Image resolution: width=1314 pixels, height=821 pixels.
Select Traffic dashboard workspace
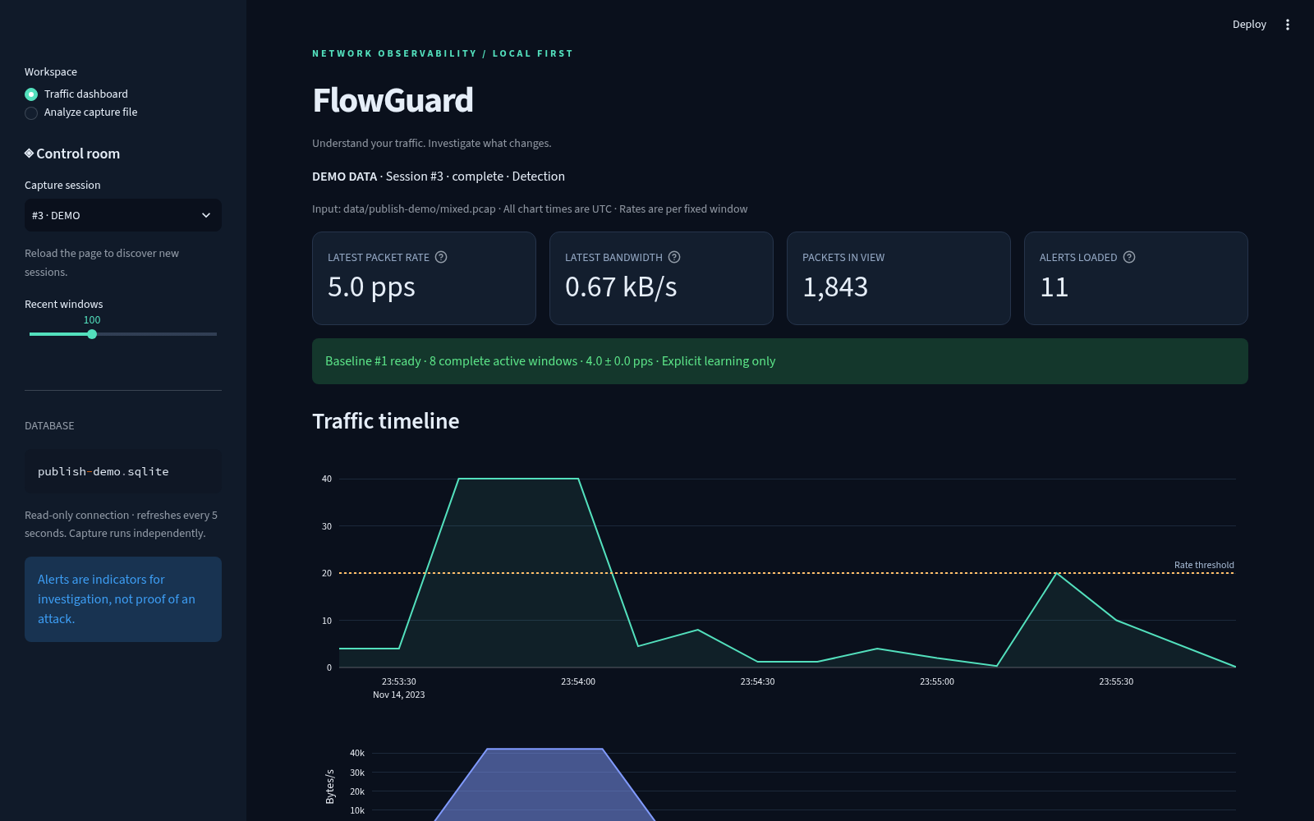[x=76, y=94]
